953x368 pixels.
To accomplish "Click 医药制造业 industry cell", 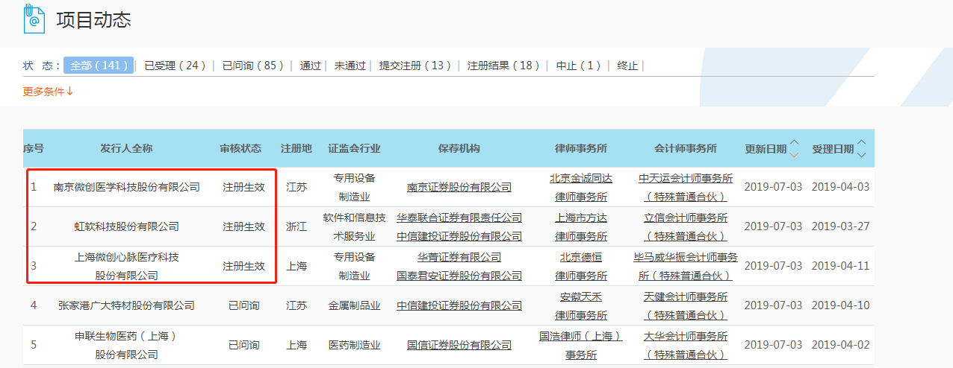I will pos(355,345).
